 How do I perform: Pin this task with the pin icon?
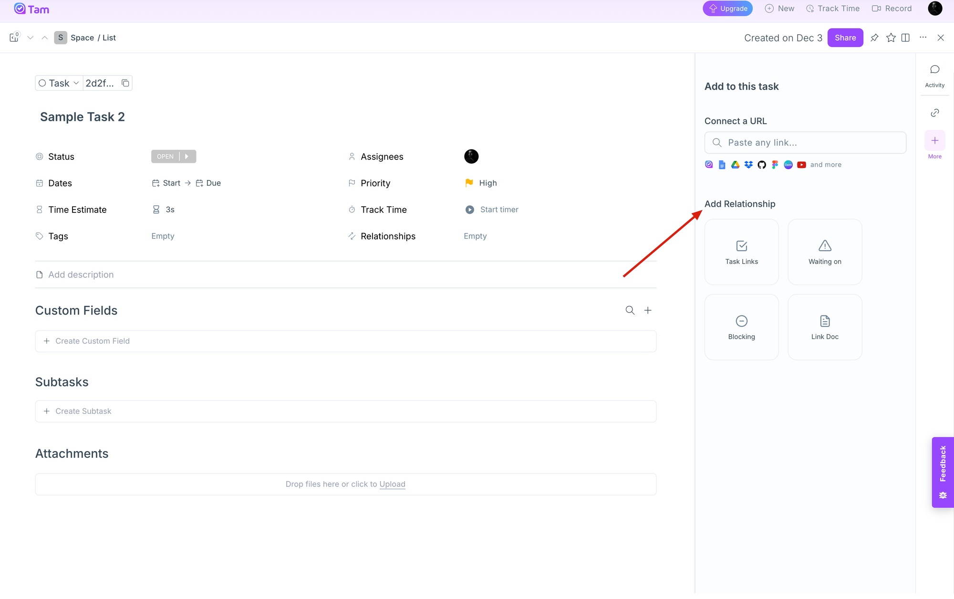(x=874, y=38)
